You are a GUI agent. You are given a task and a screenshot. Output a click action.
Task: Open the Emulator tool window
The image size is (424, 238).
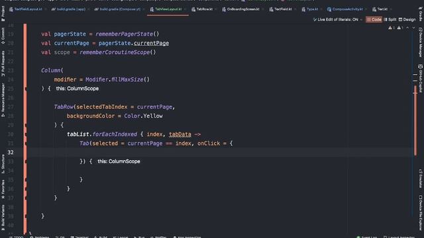click(x=421, y=178)
